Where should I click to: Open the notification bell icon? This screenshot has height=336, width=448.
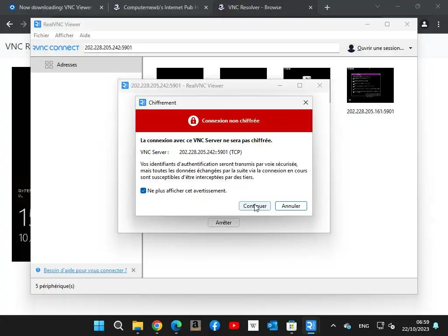click(436, 325)
